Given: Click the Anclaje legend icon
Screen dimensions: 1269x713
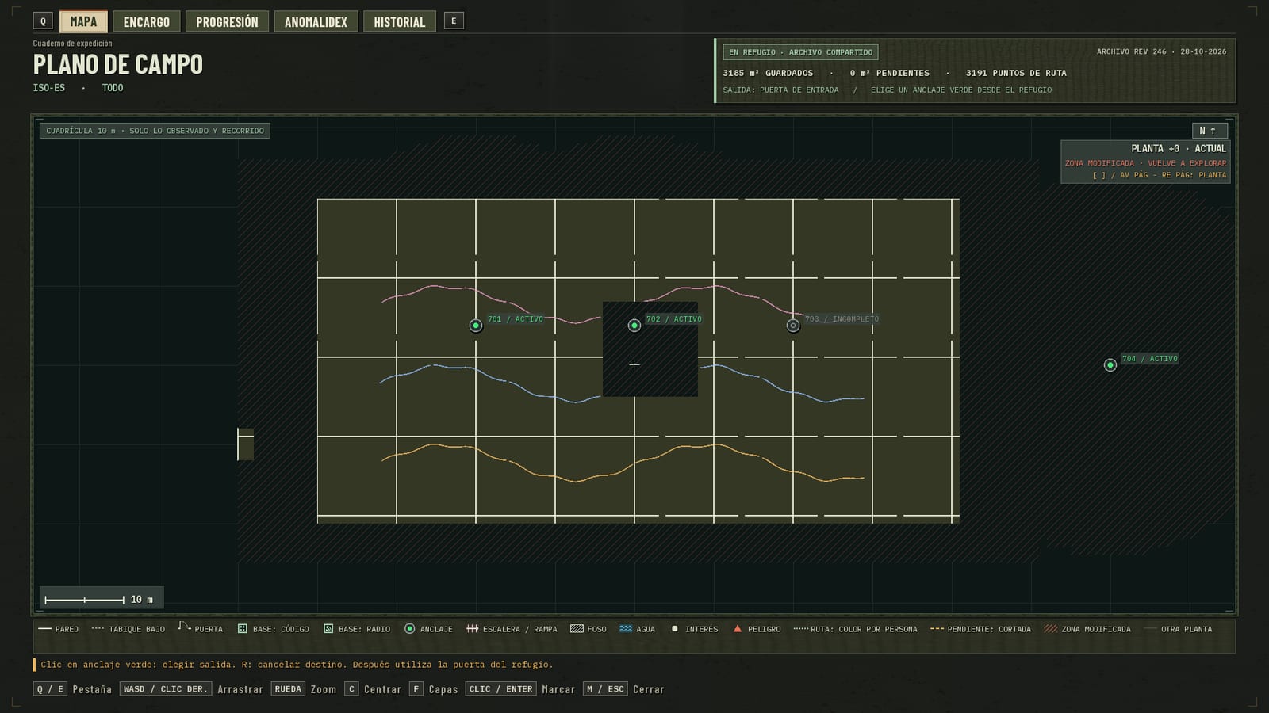Looking at the screenshot, I should click(410, 629).
